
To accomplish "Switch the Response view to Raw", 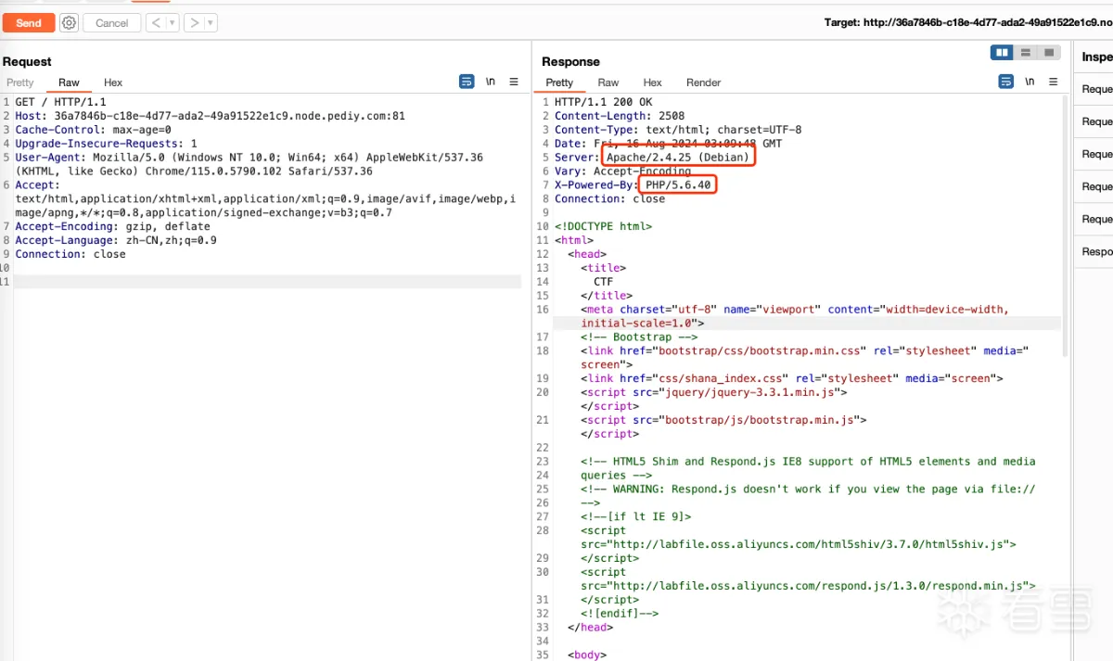I will (608, 83).
